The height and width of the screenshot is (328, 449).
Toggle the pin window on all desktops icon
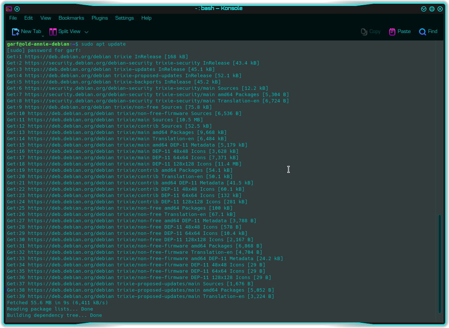tap(17, 9)
